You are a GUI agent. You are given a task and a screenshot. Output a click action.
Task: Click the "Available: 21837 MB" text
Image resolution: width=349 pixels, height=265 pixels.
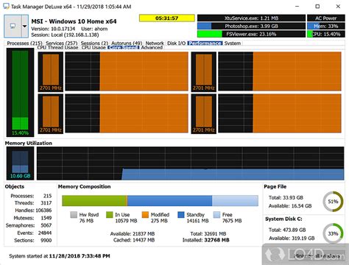[133, 234]
